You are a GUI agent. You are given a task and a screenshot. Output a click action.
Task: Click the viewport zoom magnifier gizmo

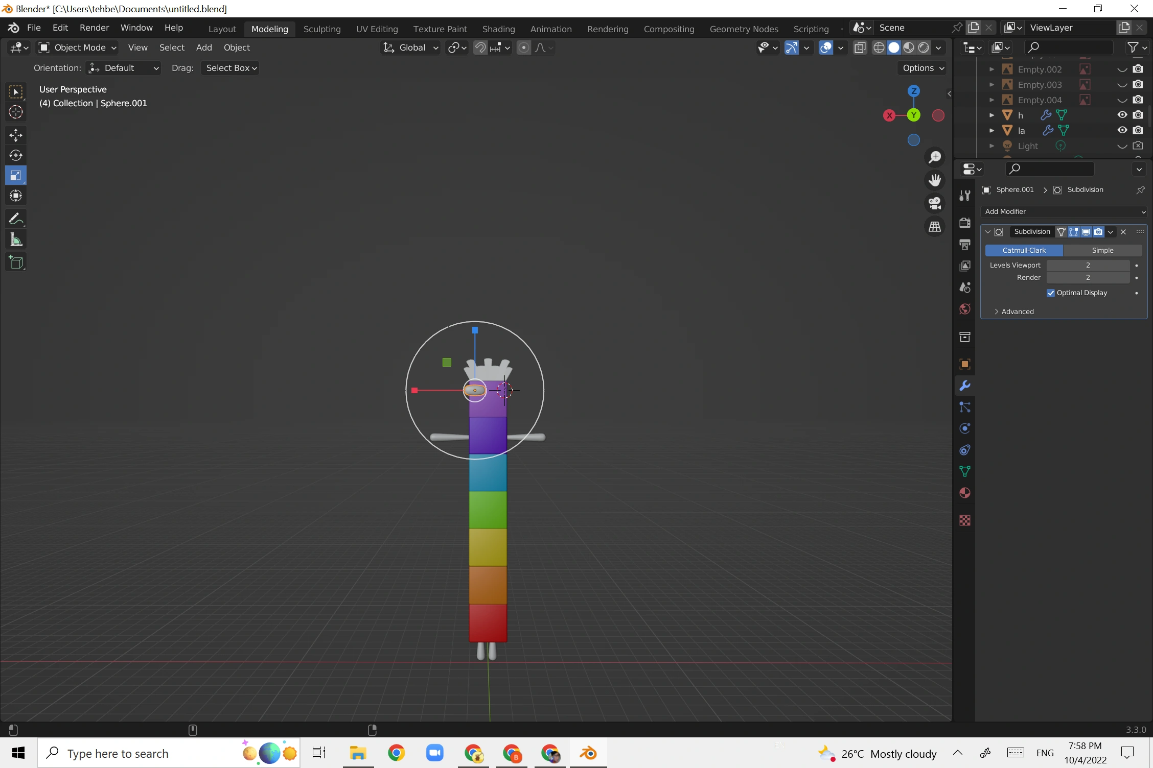pyautogui.click(x=934, y=157)
